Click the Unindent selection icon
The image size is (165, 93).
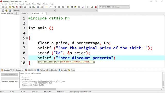59,7
